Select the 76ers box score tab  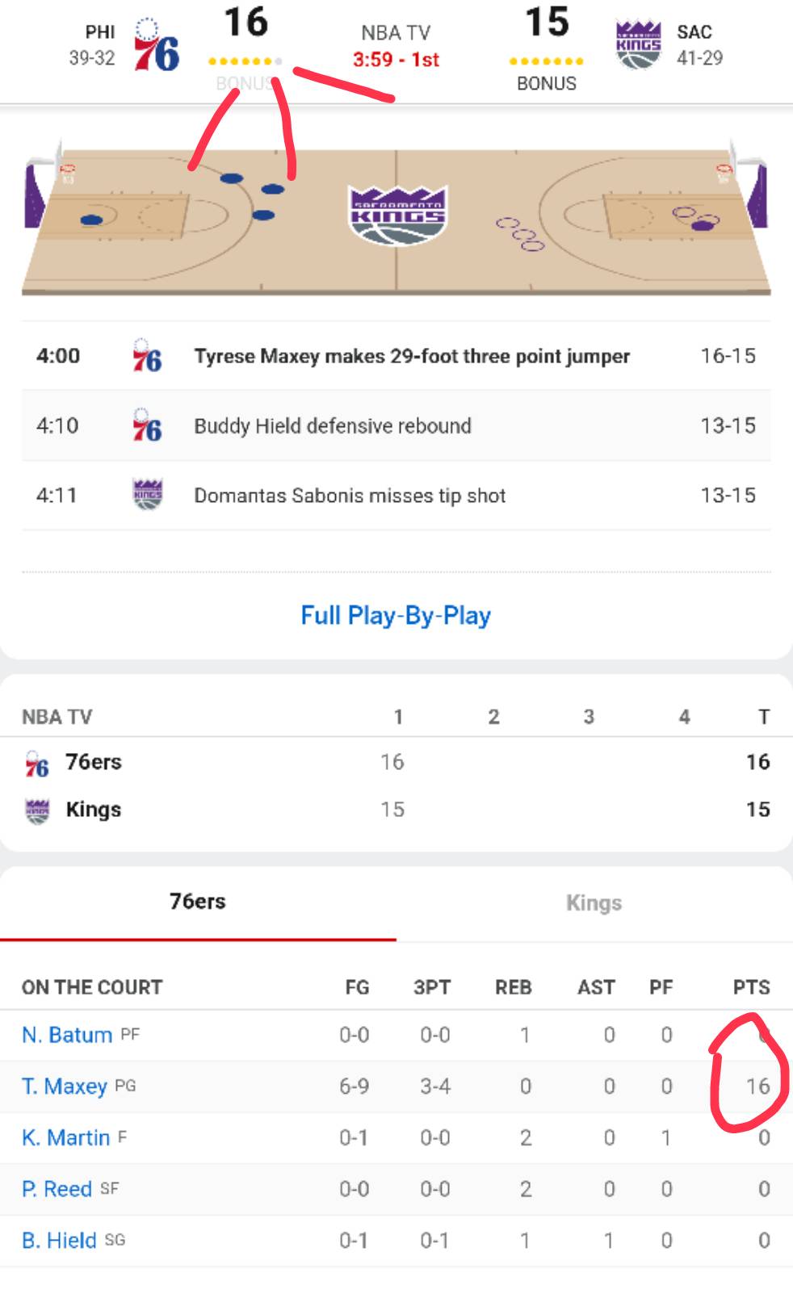(x=198, y=902)
